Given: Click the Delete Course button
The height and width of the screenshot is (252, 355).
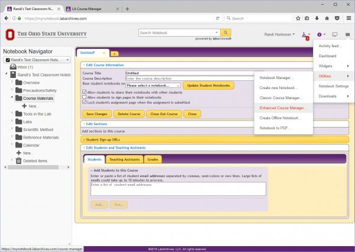Looking at the screenshot, I should 129,114.
